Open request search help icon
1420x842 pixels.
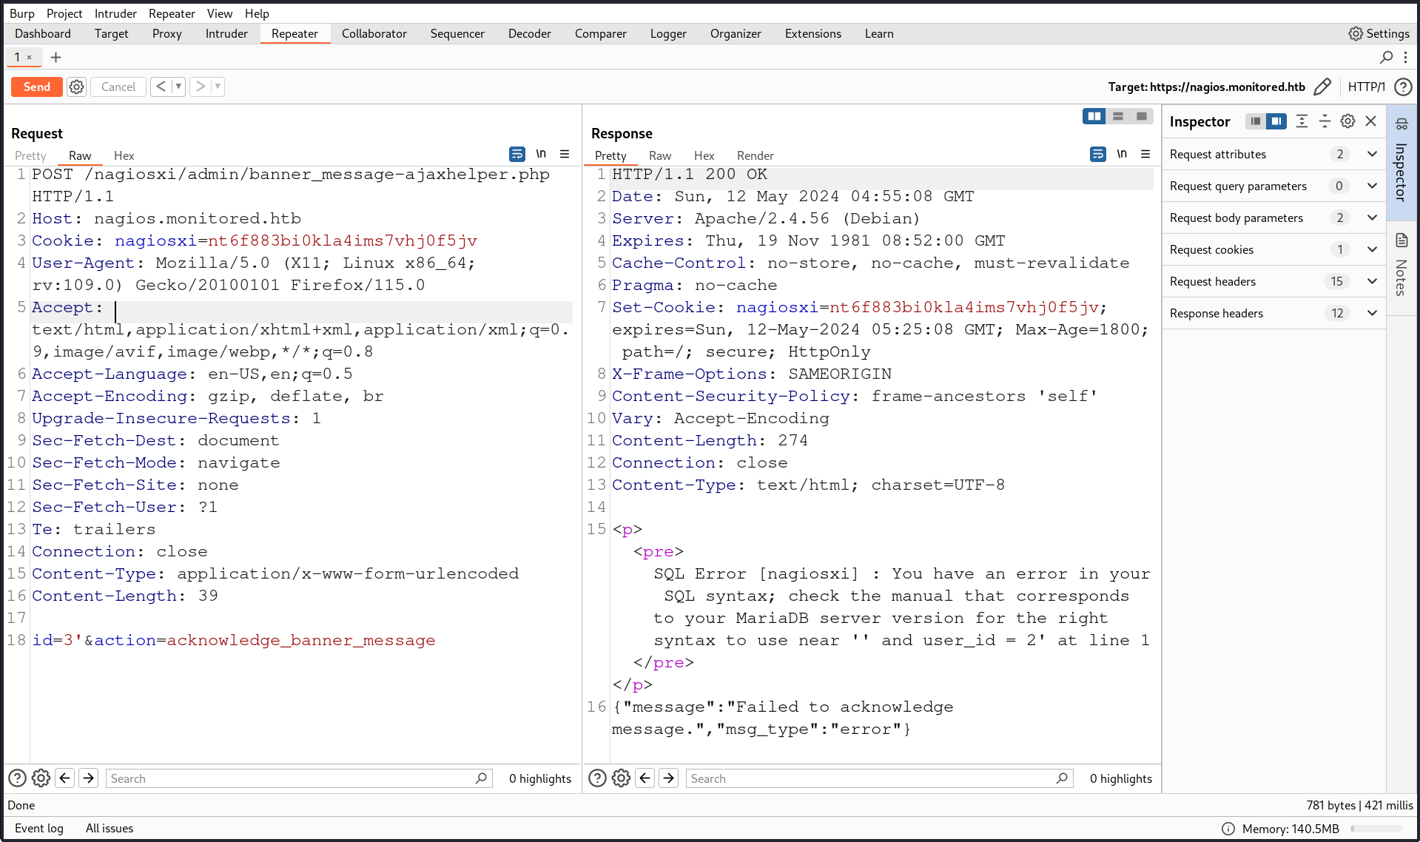click(17, 778)
